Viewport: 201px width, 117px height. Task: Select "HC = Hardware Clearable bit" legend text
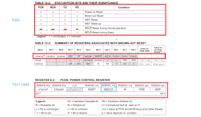pyautogui.click(x=83, y=101)
